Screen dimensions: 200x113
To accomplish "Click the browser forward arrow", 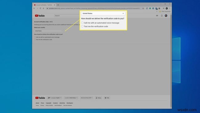I will pos(37,8).
